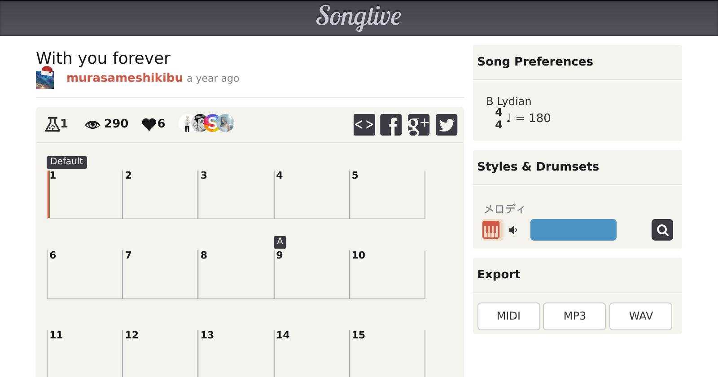
Task: Click the embed code icon
Action: [364, 125]
